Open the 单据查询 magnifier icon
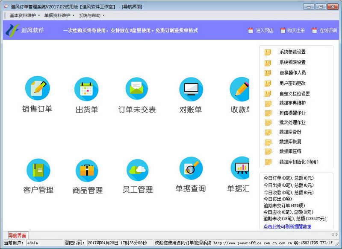 tap(191, 168)
